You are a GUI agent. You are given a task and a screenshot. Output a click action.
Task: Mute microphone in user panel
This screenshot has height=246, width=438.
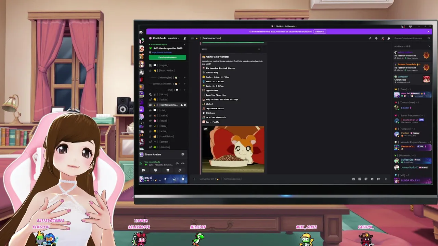(x=165, y=179)
